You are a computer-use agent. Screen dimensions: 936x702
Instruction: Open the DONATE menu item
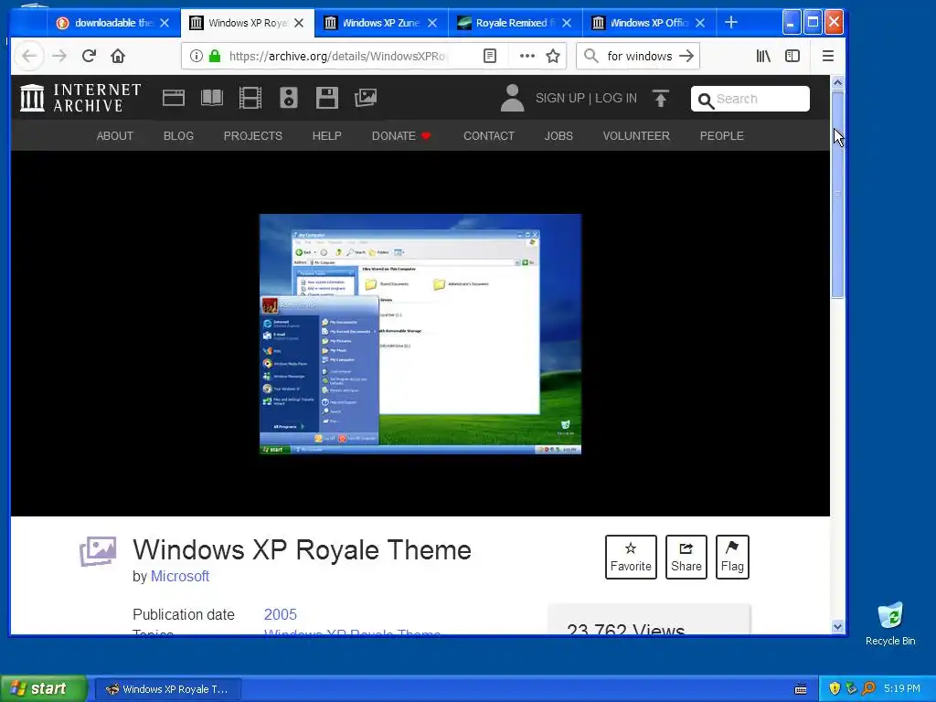click(x=401, y=136)
